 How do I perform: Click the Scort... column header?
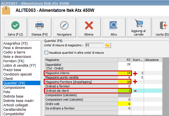[x=137, y=60]
